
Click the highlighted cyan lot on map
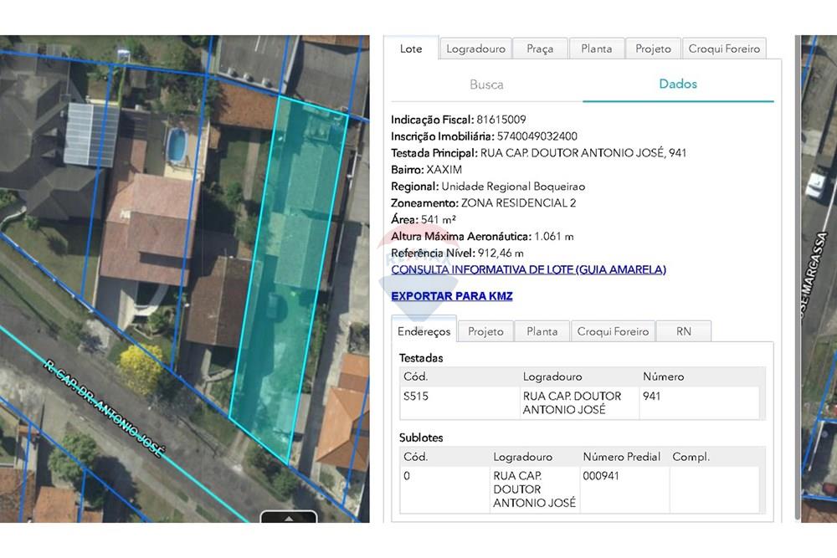click(x=289, y=276)
